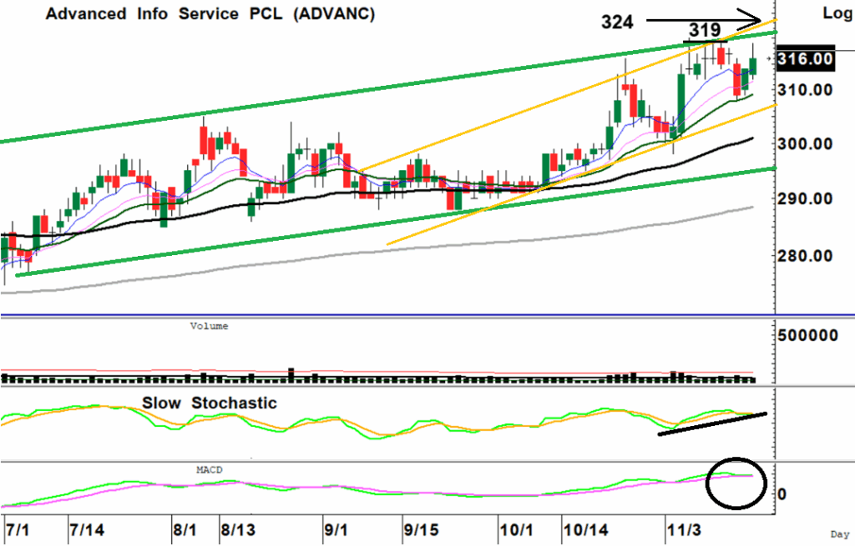Click the 319 resistance annotation
The image size is (855, 546).
point(705,30)
